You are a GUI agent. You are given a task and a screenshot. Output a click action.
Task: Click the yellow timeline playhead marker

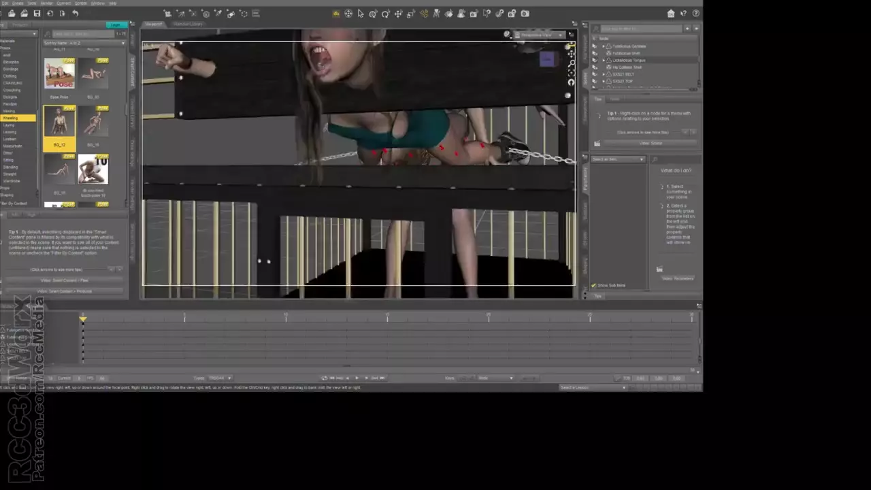(83, 318)
